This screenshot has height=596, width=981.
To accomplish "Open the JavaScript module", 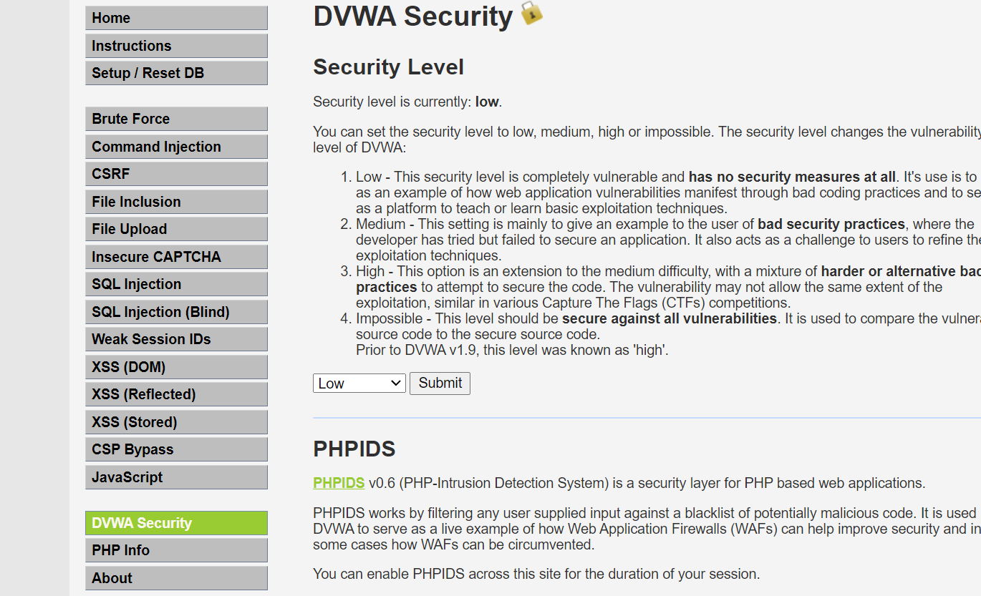I will [176, 477].
